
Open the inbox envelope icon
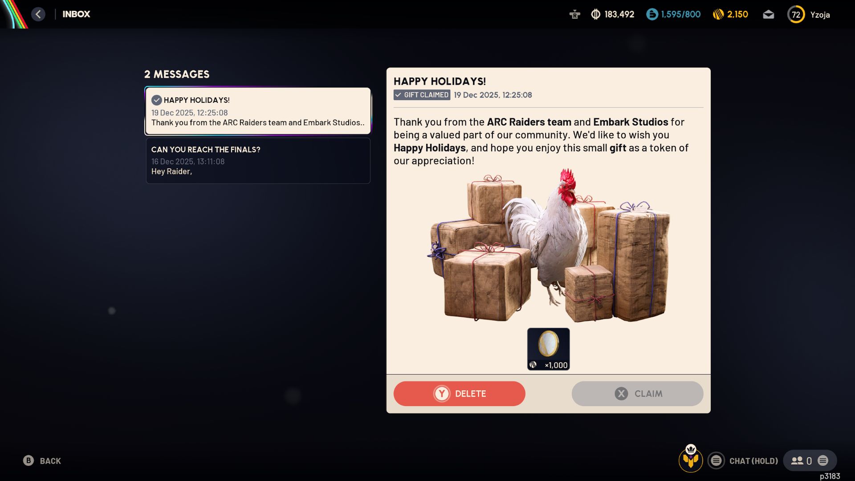768,15
